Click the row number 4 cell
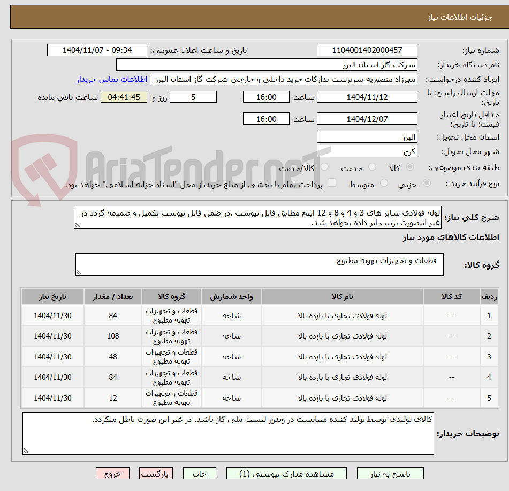Viewport: 509px width, 491px height. (x=489, y=377)
